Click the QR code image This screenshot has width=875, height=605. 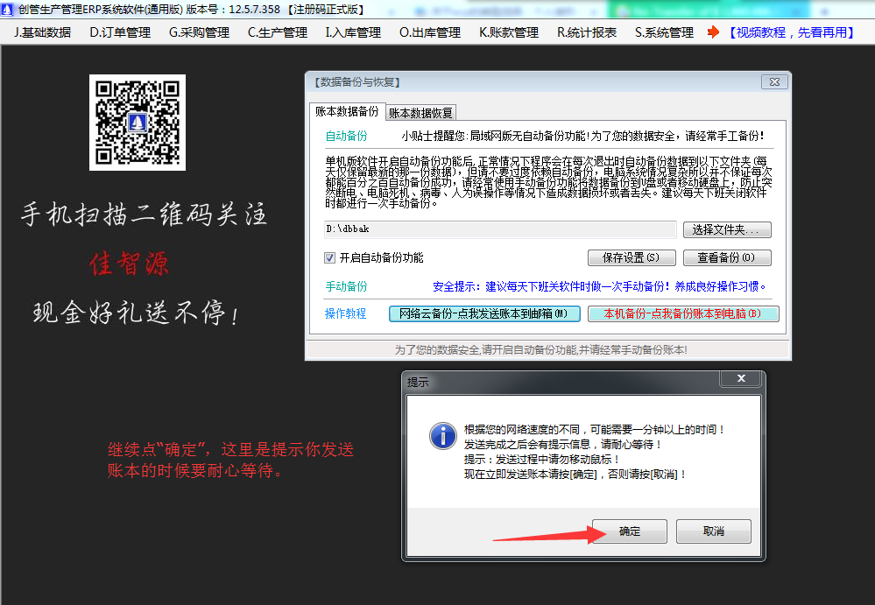tap(137, 123)
